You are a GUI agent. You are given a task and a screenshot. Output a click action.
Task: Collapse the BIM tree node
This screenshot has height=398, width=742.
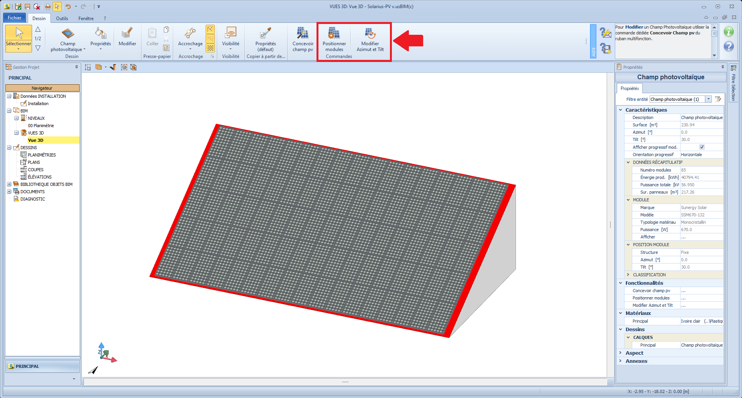pyautogui.click(x=9, y=111)
